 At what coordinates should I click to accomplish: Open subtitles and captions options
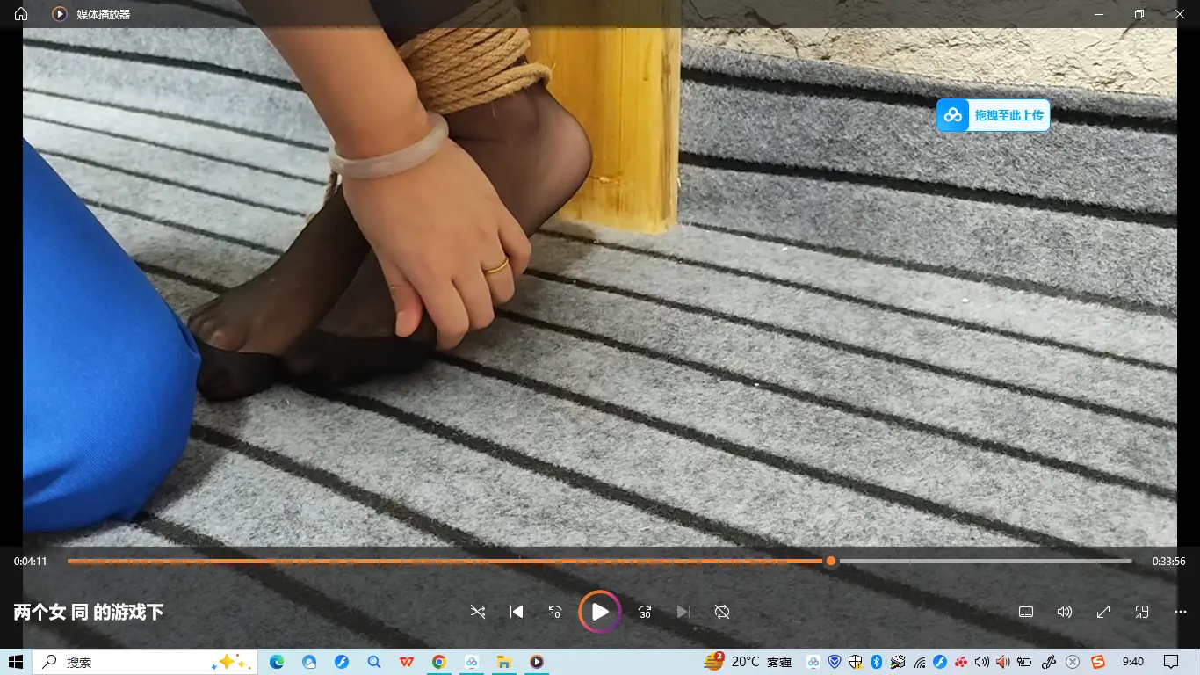tap(1026, 612)
